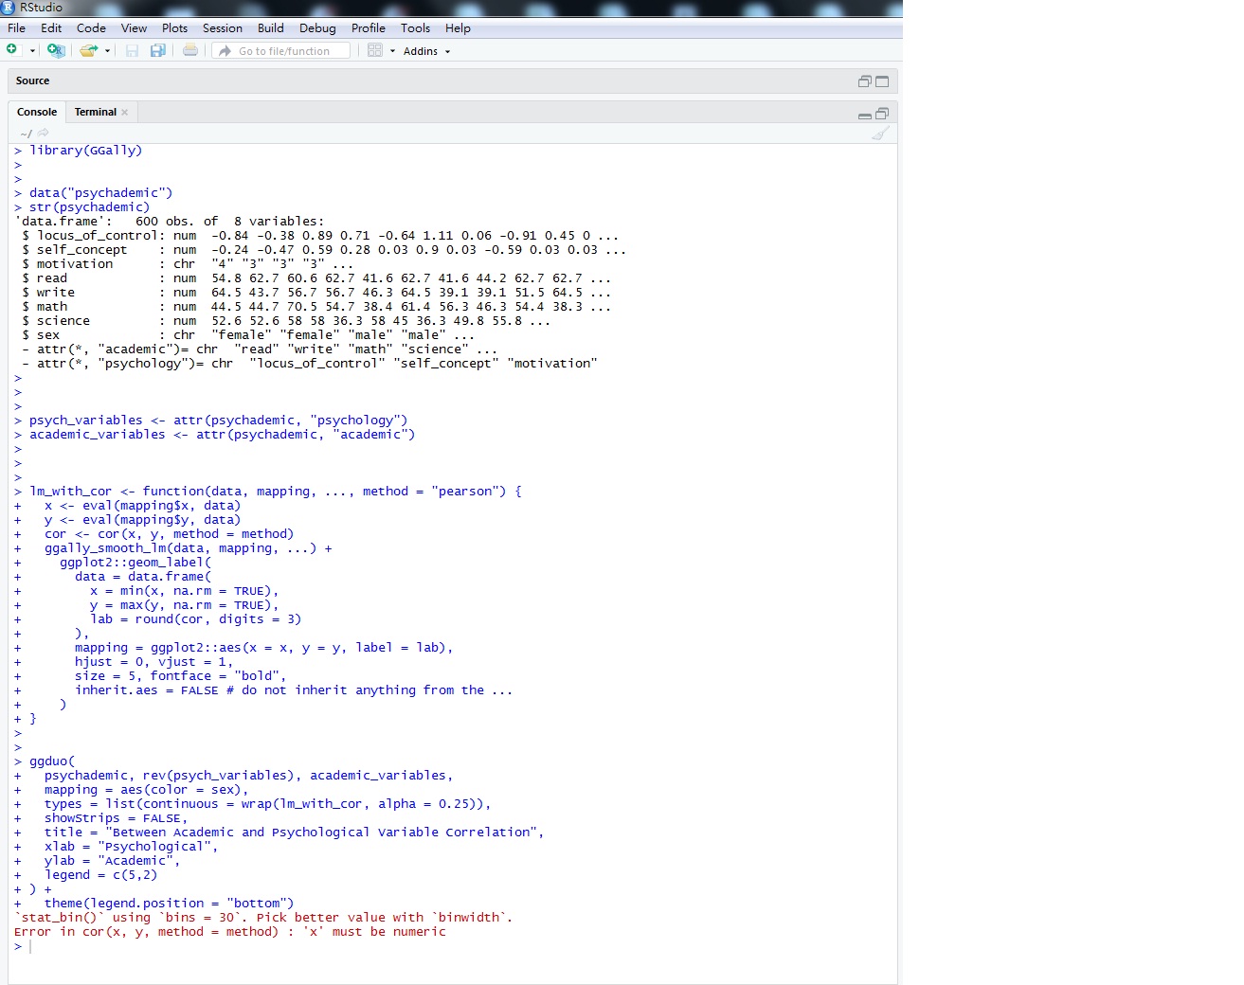Click the Save current document icon
The width and height of the screenshot is (1244, 985).
pos(132,50)
